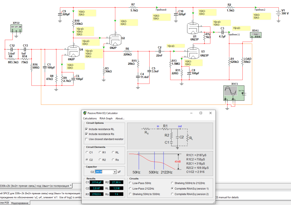Image resolution: width=291 pixels, height=205 pixels.
Task: Enable Use closest standard resistor
Action: (x=86, y=139)
